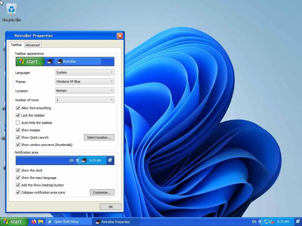Switch to Open-Shell Setup taskbar button
302x226 pixels.
pos(69,222)
